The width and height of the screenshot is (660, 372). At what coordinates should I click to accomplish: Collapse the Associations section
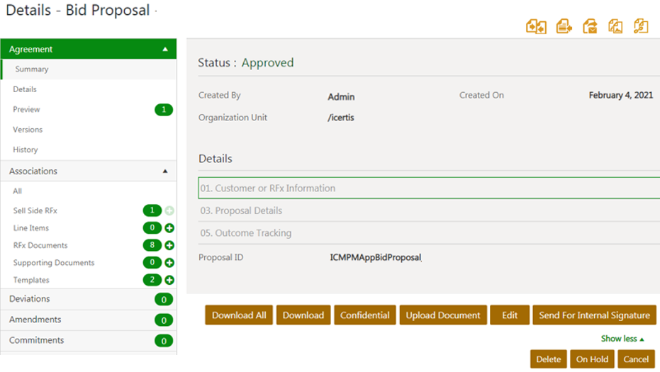click(165, 171)
